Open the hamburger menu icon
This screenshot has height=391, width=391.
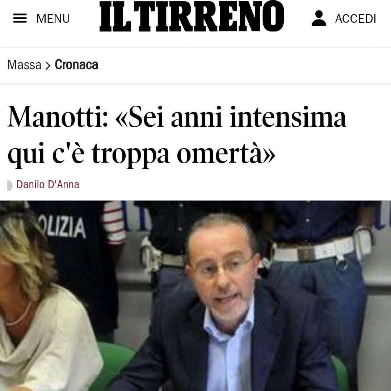pyautogui.click(x=20, y=18)
